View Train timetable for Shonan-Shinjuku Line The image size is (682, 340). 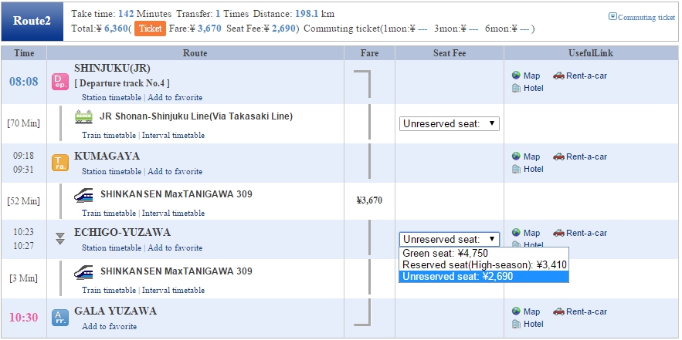[x=109, y=135]
